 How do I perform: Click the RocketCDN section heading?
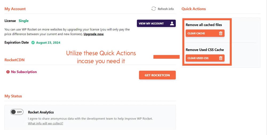(x=14, y=60)
